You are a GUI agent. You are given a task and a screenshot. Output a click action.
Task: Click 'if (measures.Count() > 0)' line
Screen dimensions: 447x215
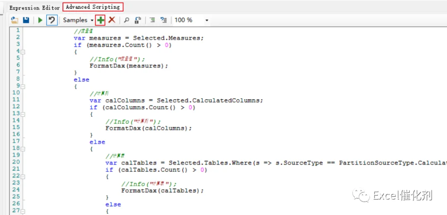tap(123, 45)
